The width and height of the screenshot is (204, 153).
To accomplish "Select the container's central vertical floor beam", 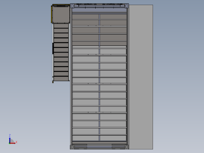I will 99,77.
